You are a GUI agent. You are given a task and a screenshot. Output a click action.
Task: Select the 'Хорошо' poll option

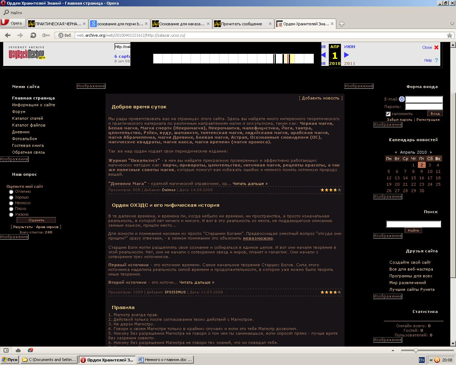click(x=11, y=197)
